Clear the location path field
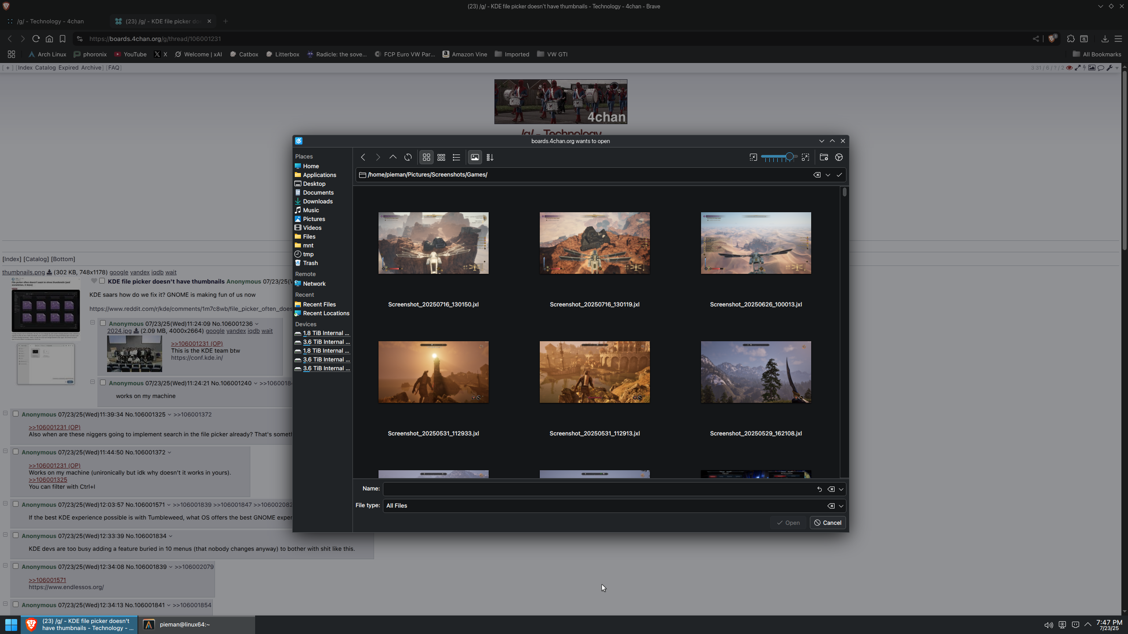 817,175
